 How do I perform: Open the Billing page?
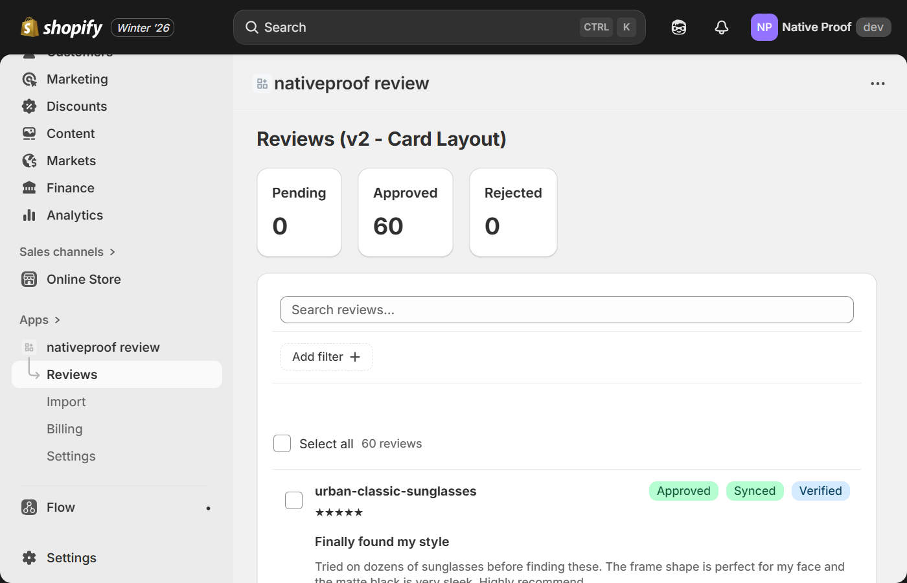64,429
